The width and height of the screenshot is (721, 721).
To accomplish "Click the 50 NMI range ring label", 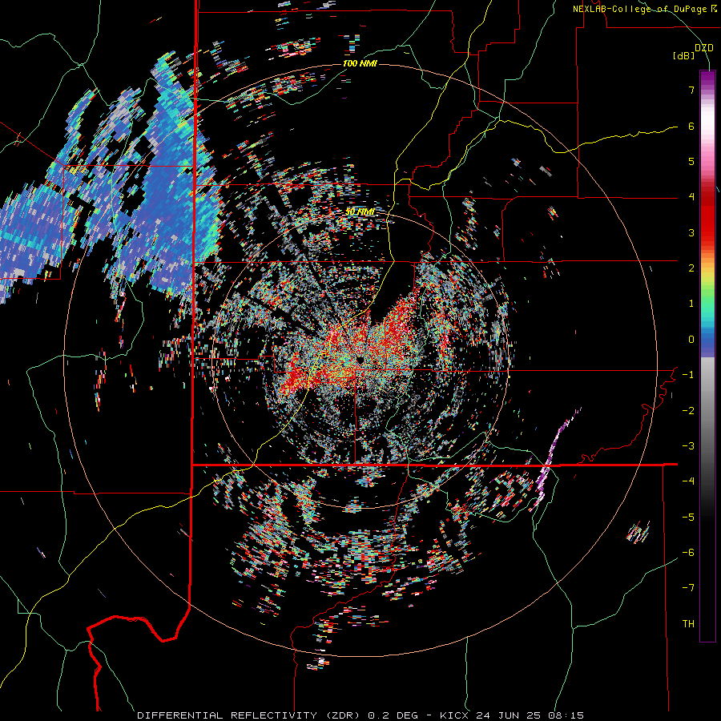I will (x=360, y=212).
